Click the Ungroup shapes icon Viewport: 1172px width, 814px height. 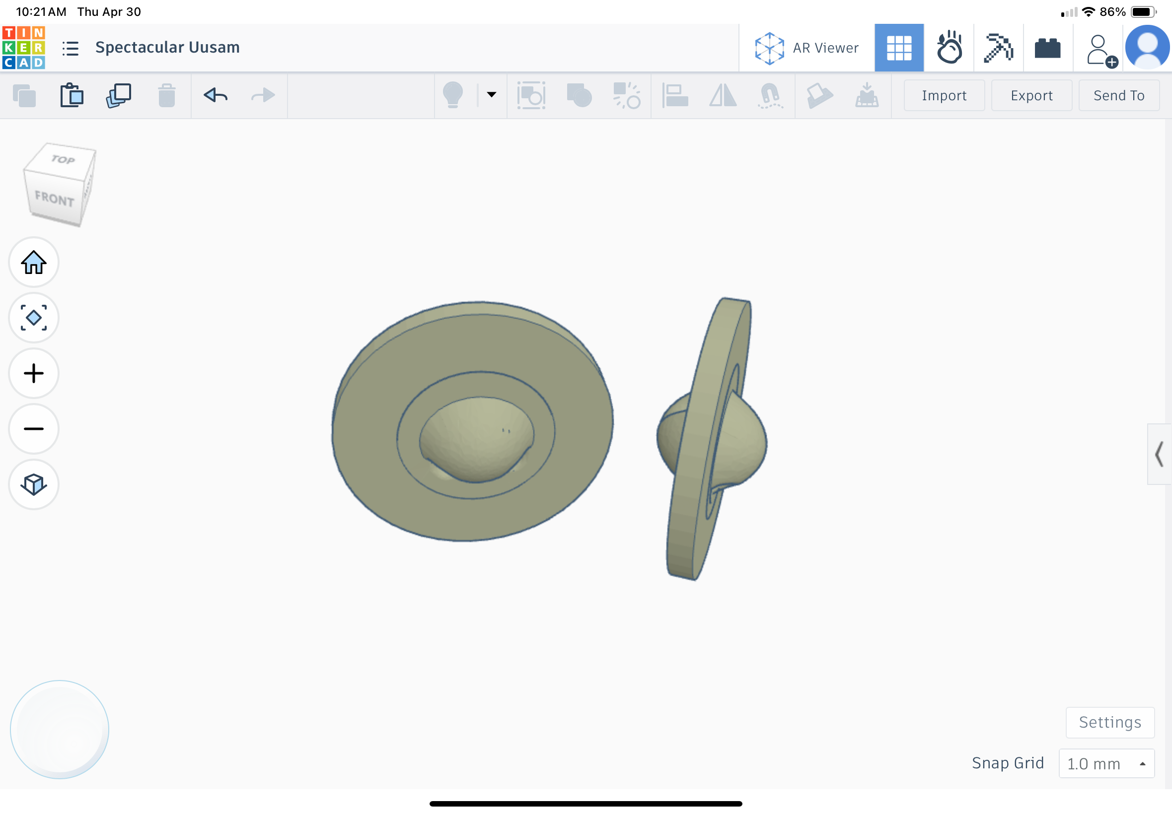627,95
